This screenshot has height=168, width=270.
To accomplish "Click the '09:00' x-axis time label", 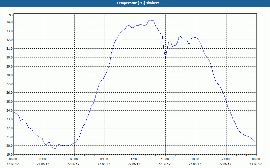I will pos(105,159).
